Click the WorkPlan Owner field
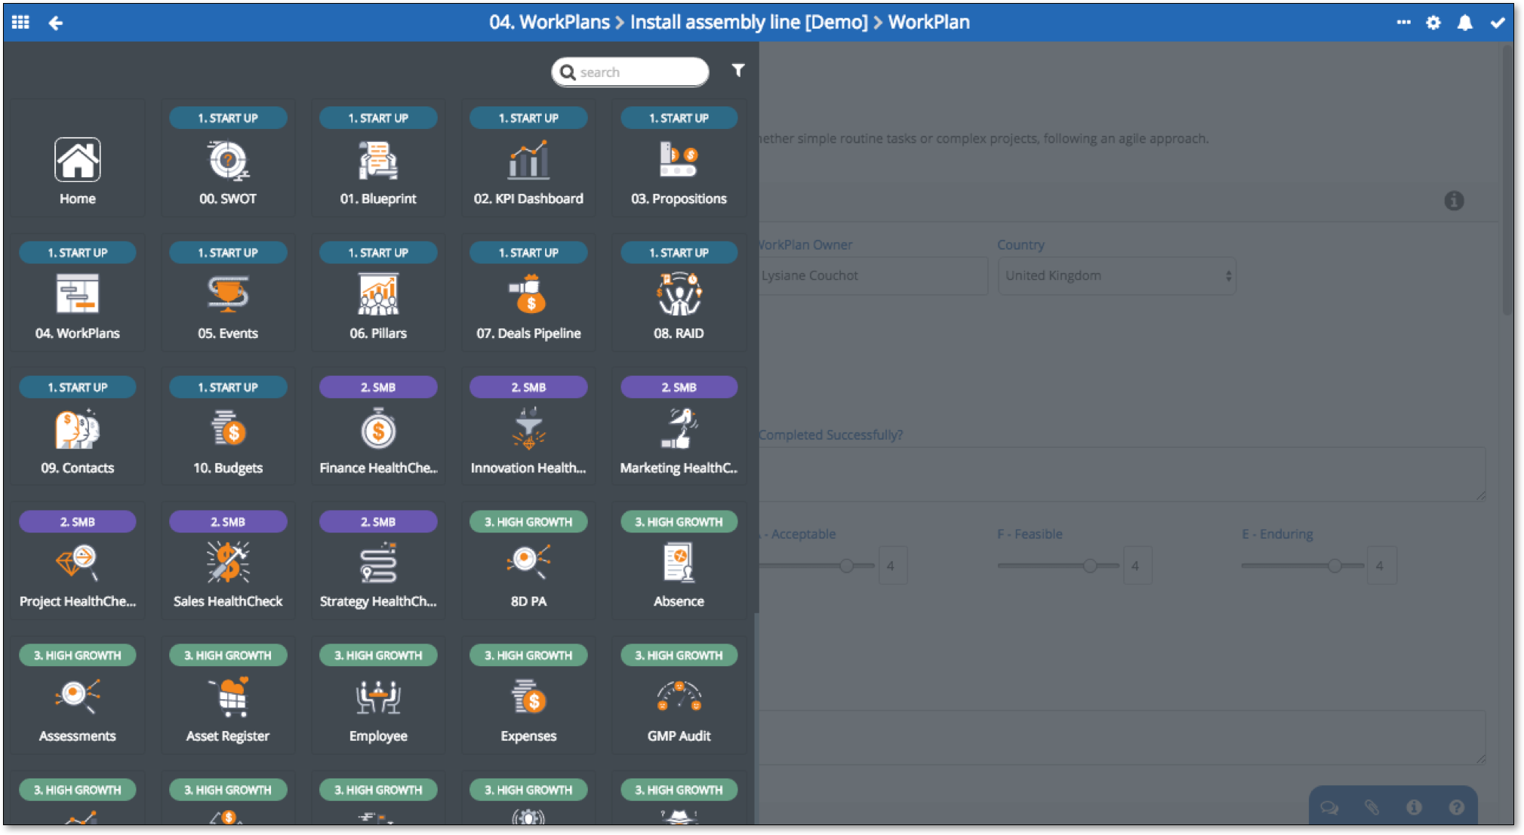This screenshot has width=1524, height=835. [872, 276]
